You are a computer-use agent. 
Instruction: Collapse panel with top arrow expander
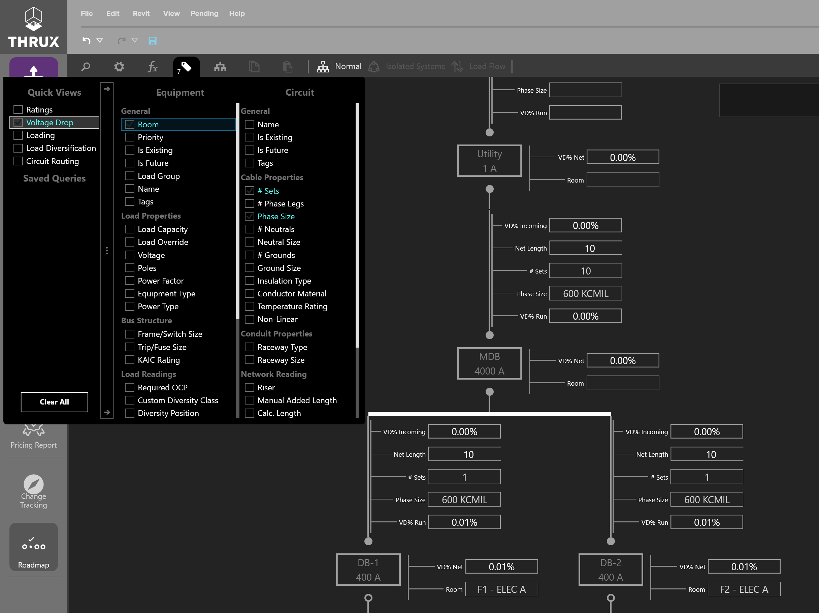pyautogui.click(x=107, y=89)
